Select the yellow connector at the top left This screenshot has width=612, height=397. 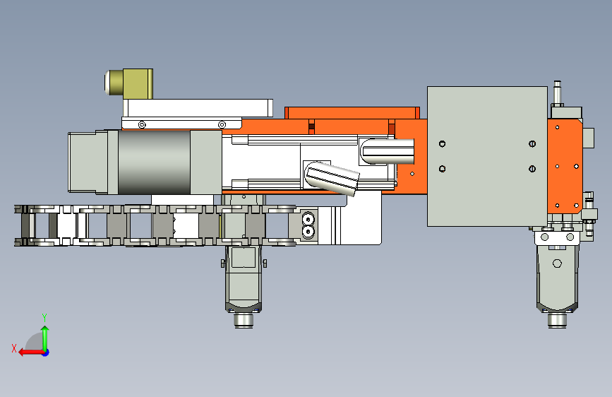tap(128, 83)
